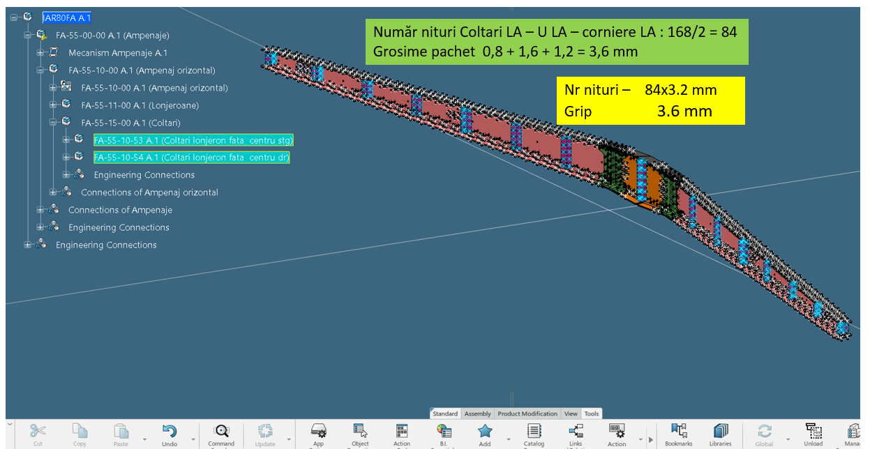
Task: Open the dropdown arrow next to Undo
Action: click(193, 440)
